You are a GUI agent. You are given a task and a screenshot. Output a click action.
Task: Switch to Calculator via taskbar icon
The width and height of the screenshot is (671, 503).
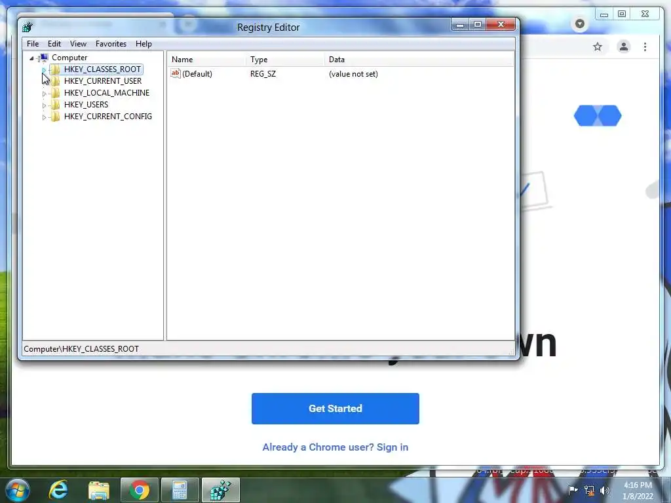[x=180, y=490]
